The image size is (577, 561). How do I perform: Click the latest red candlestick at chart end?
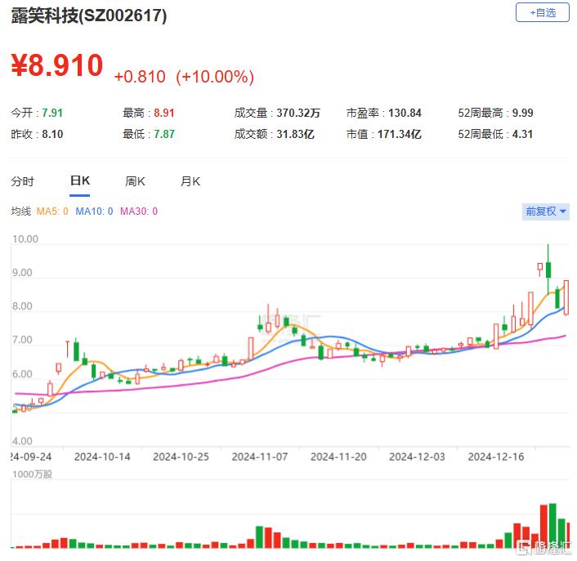point(566,297)
